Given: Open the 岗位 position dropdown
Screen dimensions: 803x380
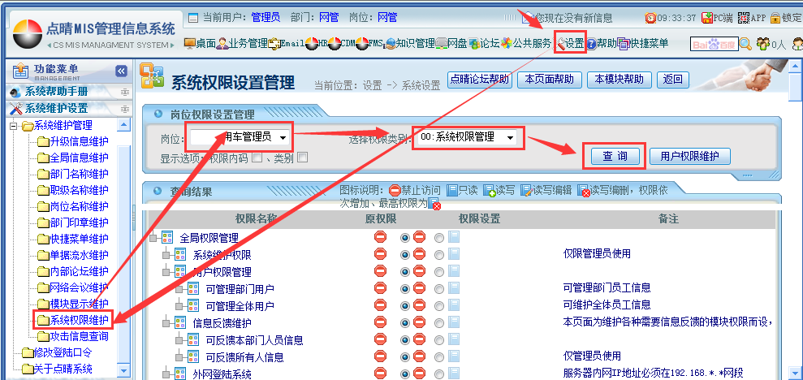Looking at the screenshot, I should tap(240, 137).
